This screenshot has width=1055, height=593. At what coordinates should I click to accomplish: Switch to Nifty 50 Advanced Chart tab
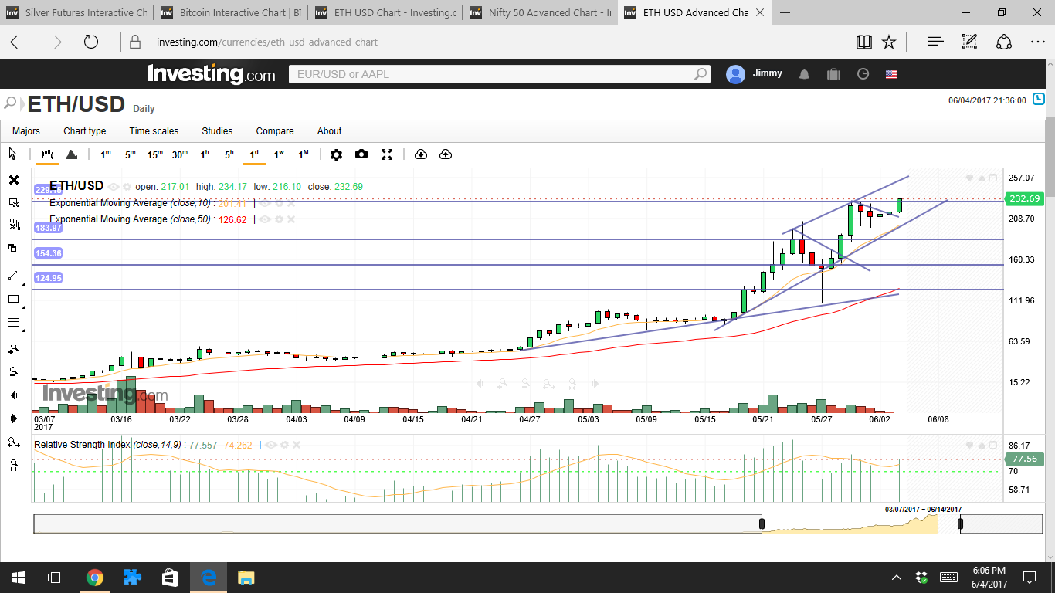541,12
